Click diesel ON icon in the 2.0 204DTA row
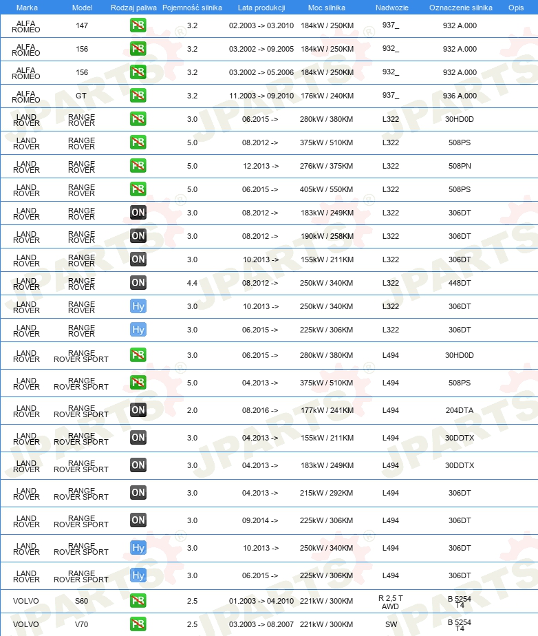The height and width of the screenshot is (636, 538). [138, 410]
